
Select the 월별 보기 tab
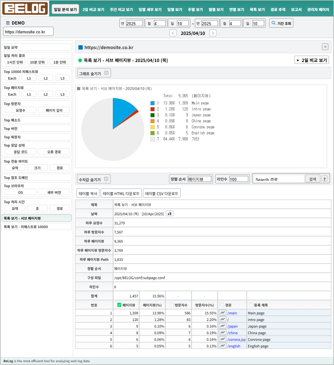tap(216, 9)
